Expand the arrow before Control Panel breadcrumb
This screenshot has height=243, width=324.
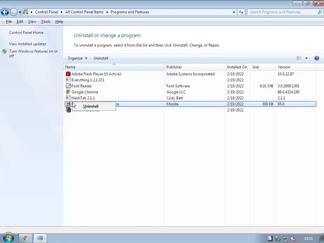click(x=32, y=12)
